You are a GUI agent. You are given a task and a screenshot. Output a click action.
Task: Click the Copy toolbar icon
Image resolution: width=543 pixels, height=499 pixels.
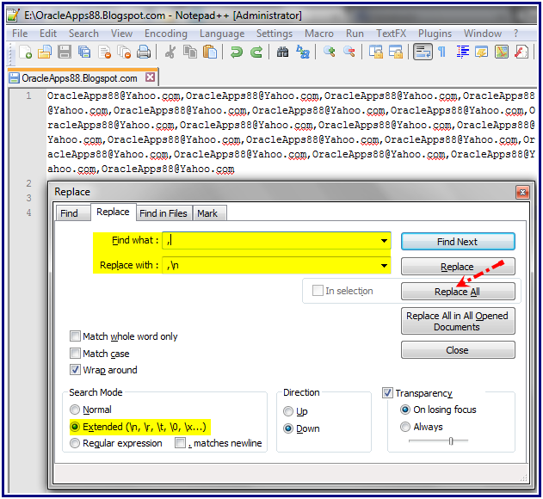[190, 52]
